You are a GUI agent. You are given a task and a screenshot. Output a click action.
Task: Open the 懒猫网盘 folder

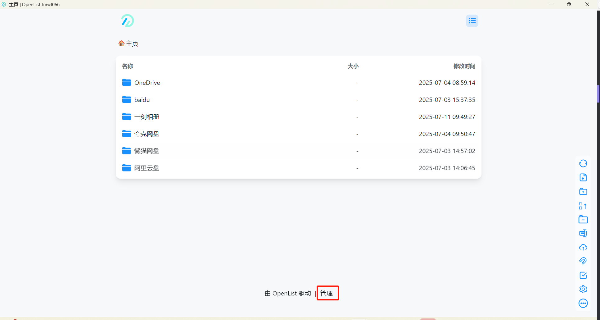coord(299,151)
